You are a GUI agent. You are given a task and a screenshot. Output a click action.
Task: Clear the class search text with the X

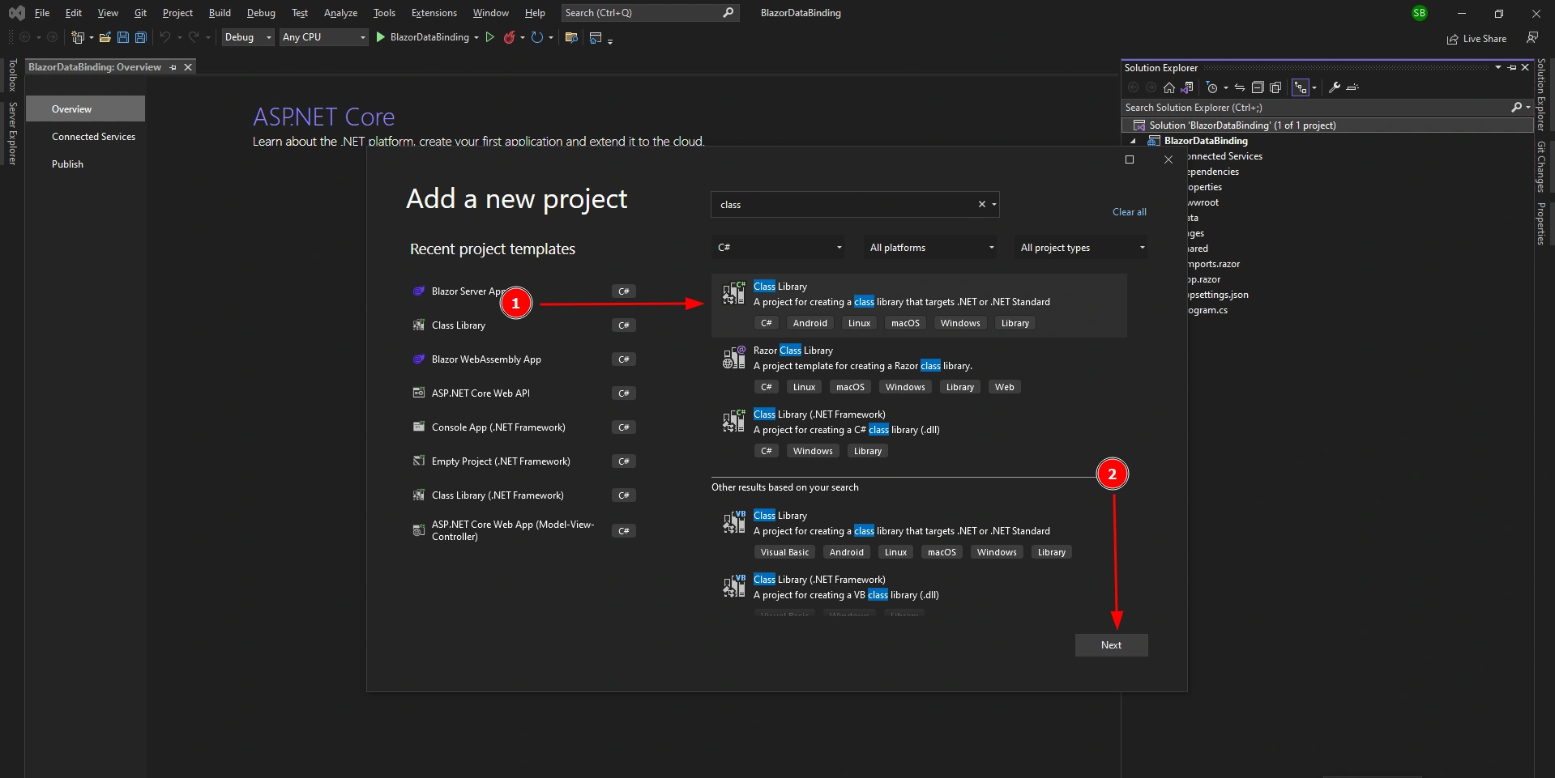click(982, 205)
